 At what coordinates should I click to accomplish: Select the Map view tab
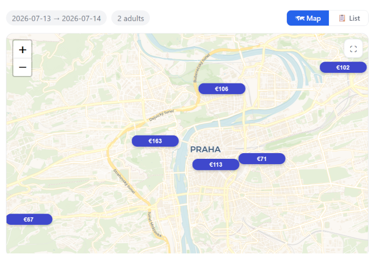[308, 18]
